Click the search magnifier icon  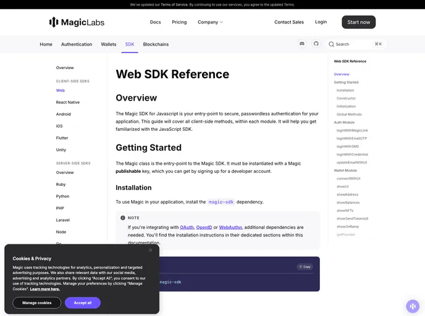pos(331,44)
